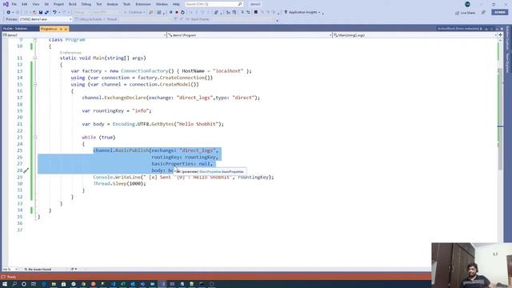Viewport: 512px width, 288px height.
Task: Open Microsoft Store from the taskbar
Action: 64,284
